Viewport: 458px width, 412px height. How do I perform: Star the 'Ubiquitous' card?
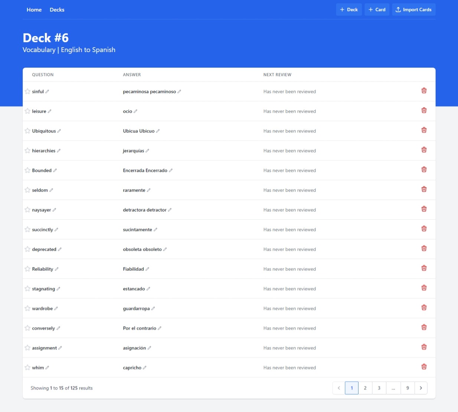27,131
